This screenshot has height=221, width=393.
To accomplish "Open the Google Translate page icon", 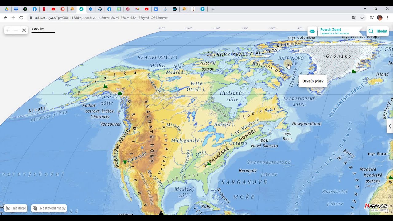I will [354, 18].
